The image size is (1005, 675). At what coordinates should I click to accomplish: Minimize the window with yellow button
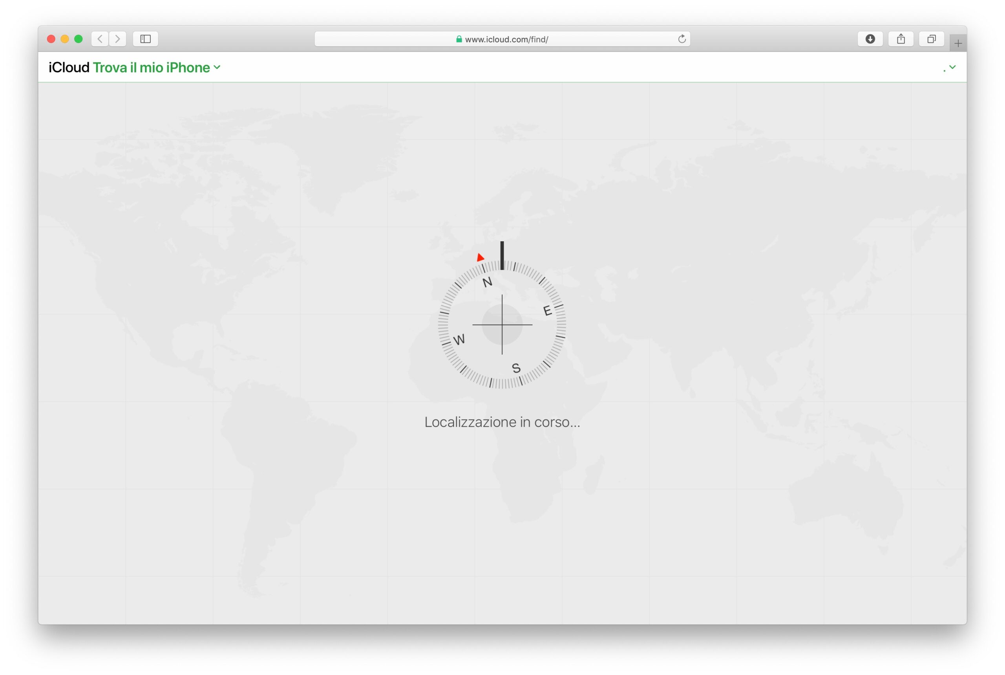point(65,39)
